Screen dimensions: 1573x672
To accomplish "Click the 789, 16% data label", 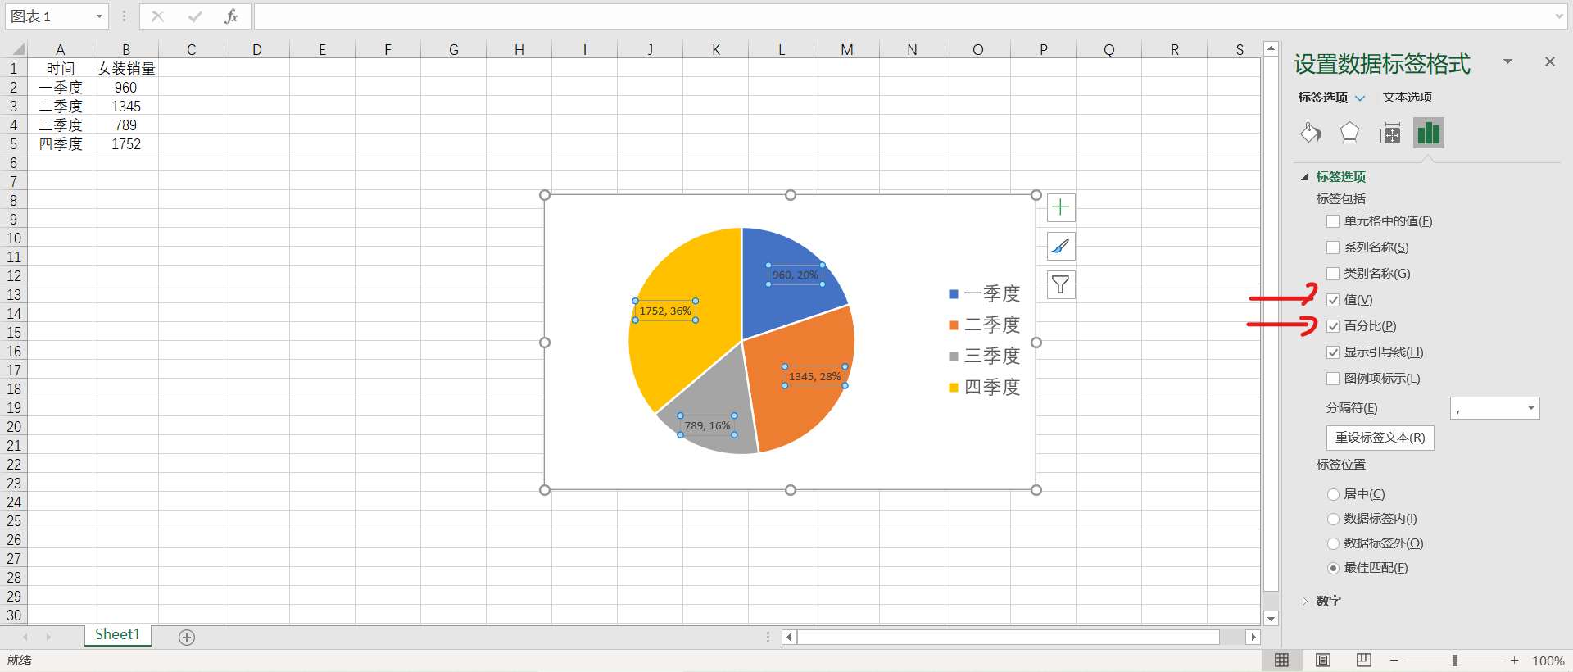I will [707, 425].
